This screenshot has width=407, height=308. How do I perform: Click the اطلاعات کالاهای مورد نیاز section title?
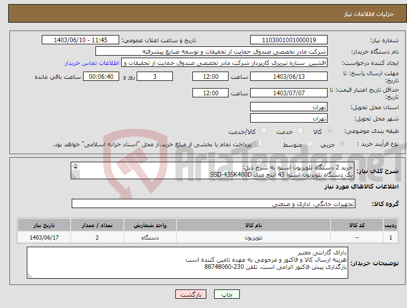361,186
